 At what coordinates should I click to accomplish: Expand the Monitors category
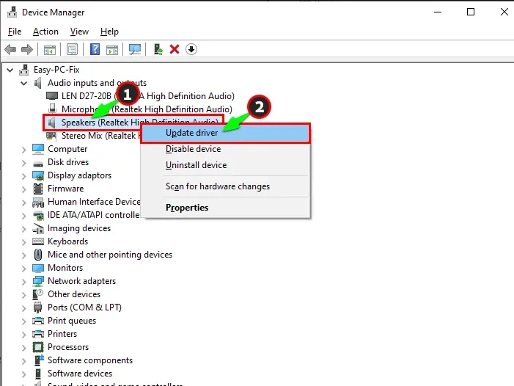(24, 269)
